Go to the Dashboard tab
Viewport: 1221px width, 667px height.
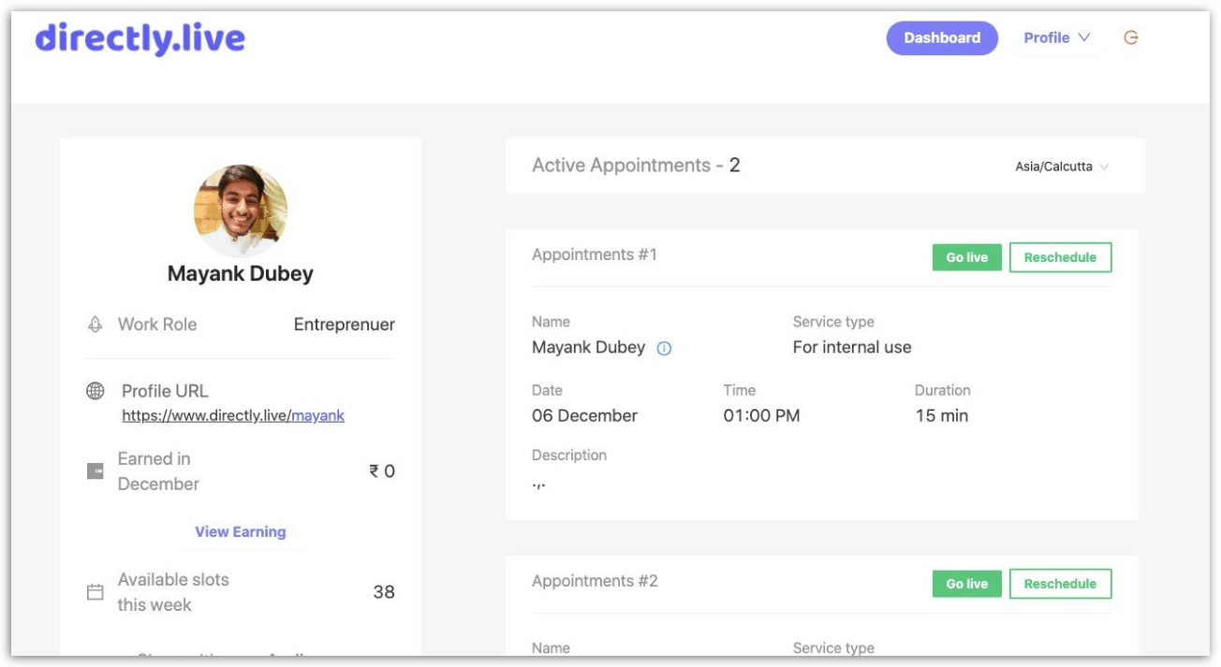942,38
